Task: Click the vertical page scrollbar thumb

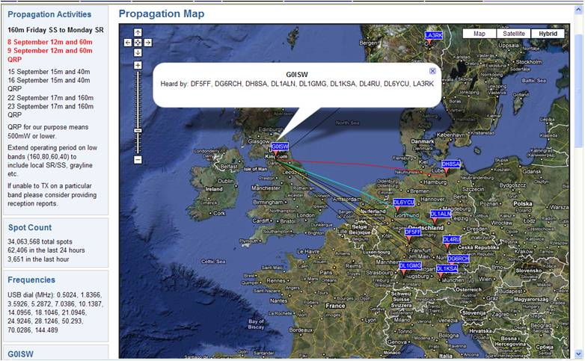Action: (x=579, y=90)
